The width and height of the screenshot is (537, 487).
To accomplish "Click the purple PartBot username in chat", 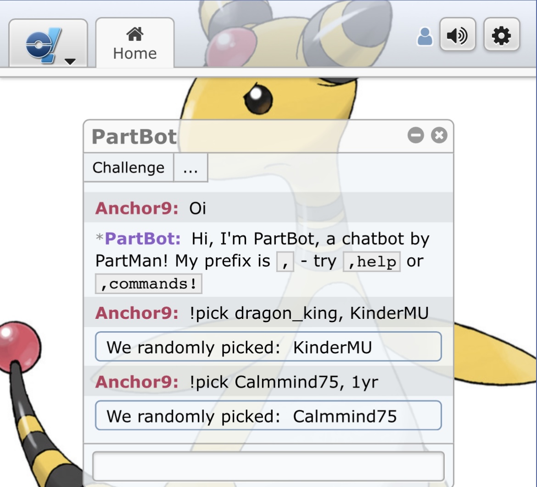I will 143,238.
